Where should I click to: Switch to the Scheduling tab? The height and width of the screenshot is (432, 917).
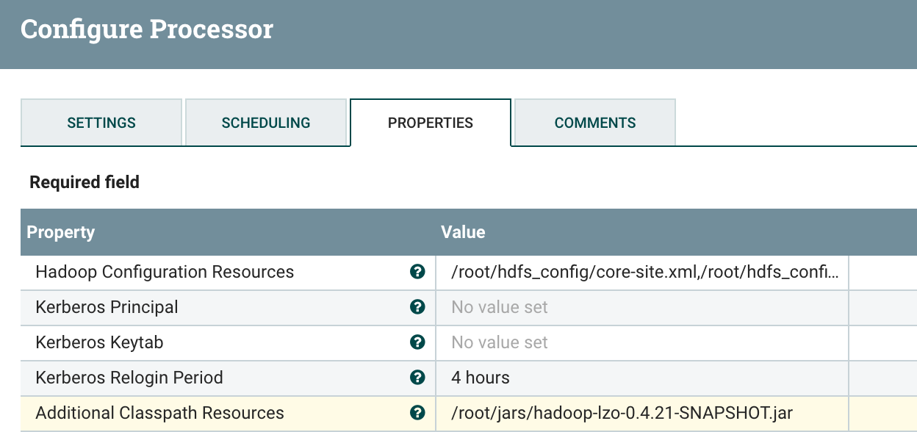click(266, 123)
